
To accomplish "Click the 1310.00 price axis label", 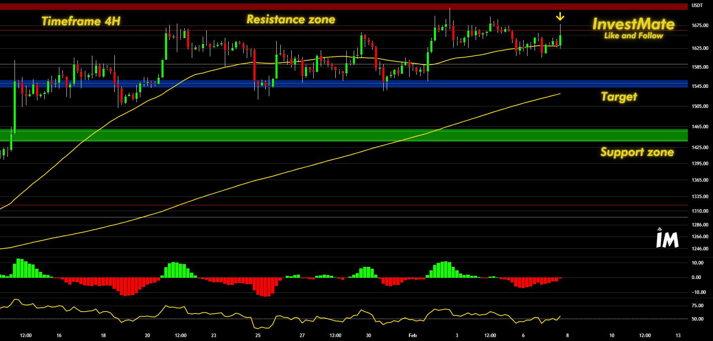I will (x=700, y=211).
